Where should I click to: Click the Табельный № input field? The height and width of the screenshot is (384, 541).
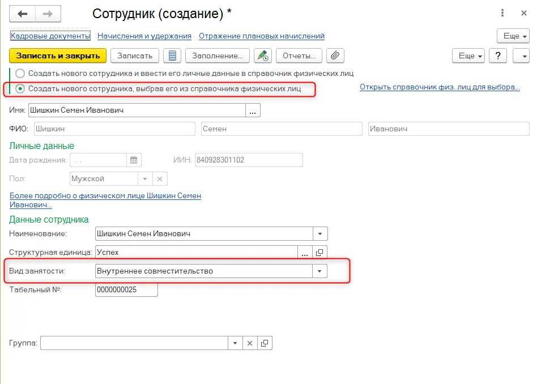click(x=126, y=290)
